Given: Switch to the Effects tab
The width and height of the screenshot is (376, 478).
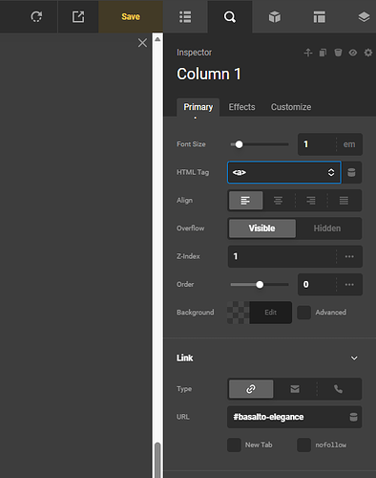Looking at the screenshot, I should pyautogui.click(x=241, y=107).
